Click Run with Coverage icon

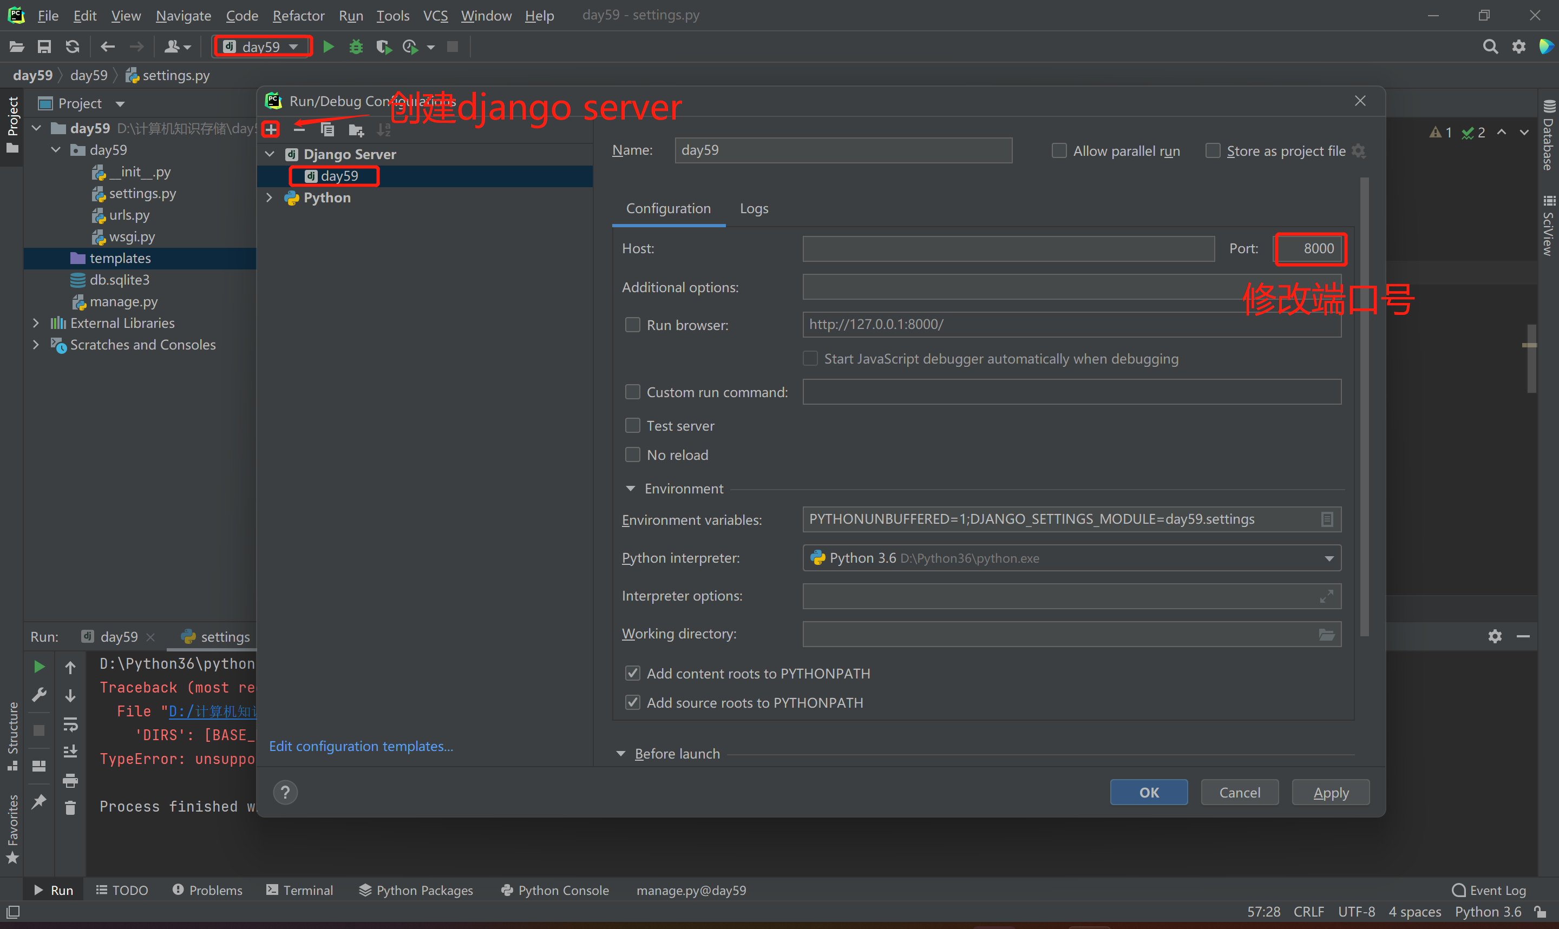[384, 47]
